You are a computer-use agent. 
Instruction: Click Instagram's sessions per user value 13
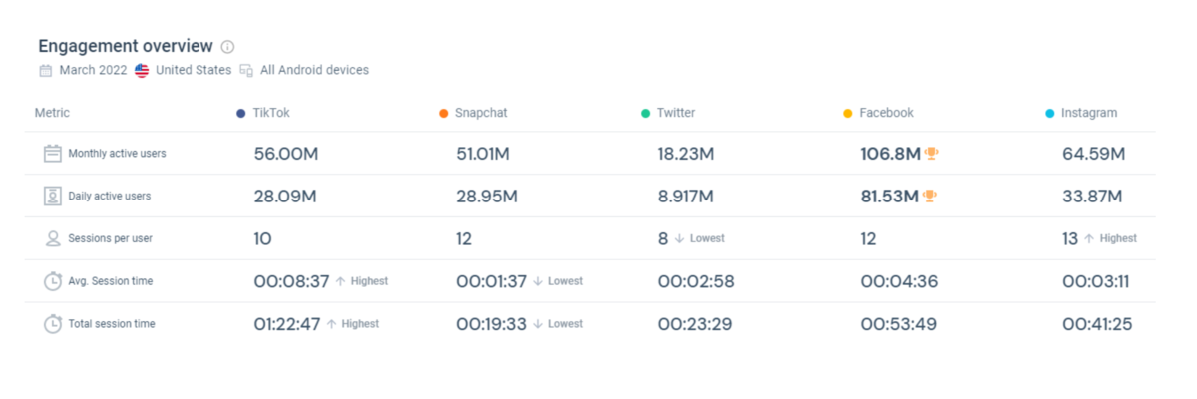(1070, 239)
